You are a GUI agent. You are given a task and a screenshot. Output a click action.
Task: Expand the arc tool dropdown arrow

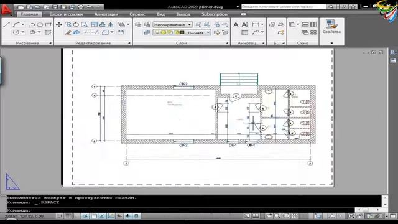click(23, 24)
